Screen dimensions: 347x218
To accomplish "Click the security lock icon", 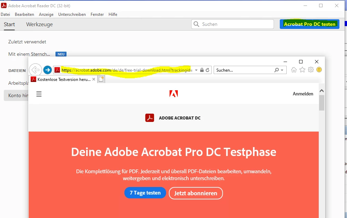I will point(202,70).
